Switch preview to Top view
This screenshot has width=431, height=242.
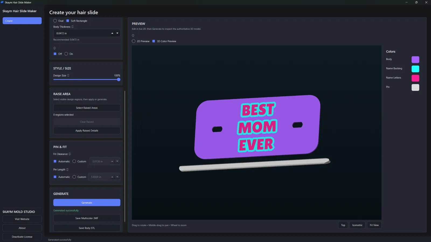[343, 225]
